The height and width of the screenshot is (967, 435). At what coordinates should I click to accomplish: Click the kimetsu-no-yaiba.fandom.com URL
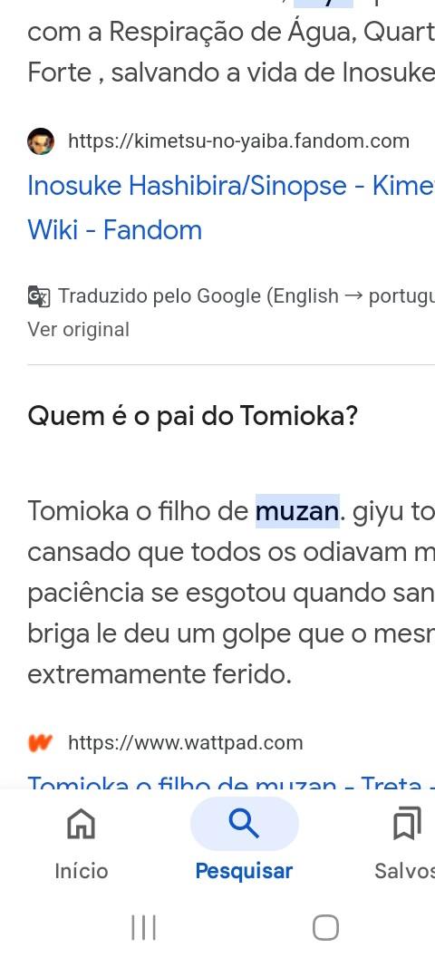(238, 141)
